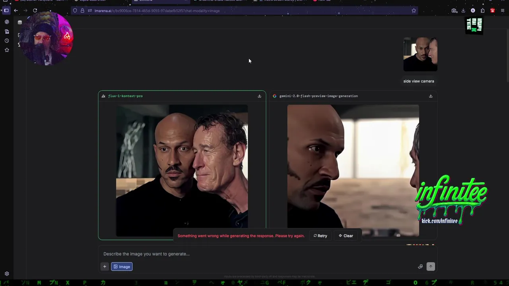Click the 'side view camera' prompt message
The width and height of the screenshot is (509, 286).
pyautogui.click(x=419, y=81)
